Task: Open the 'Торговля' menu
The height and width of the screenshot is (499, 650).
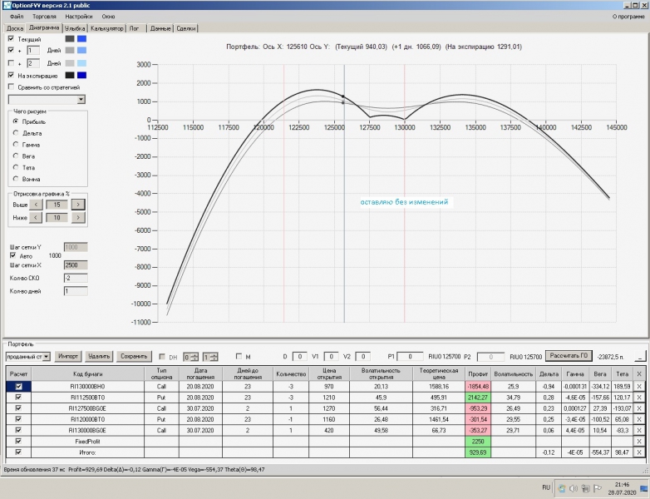Action: click(x=43, y=17)
